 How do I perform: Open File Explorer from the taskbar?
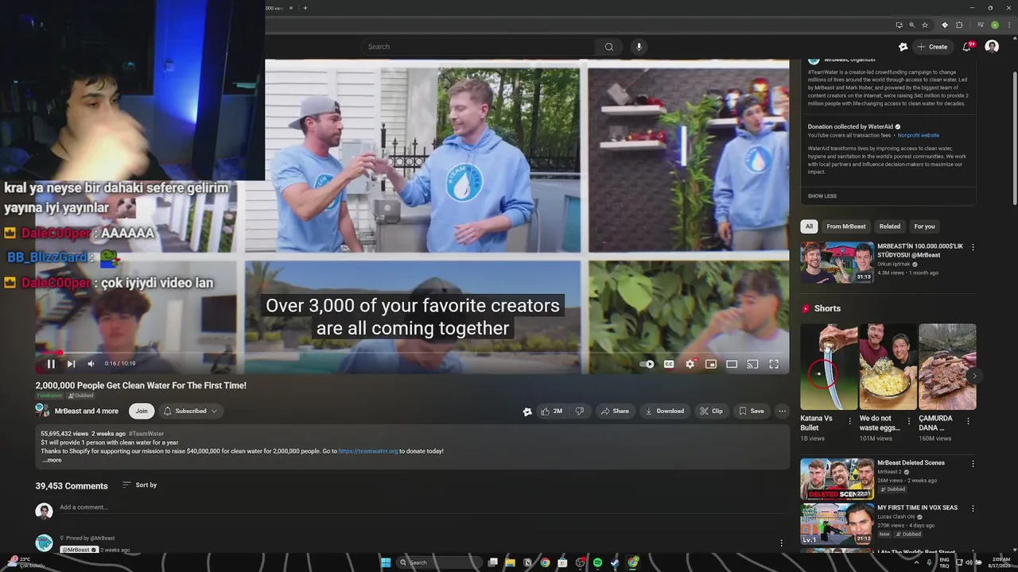[x=510, y=562]
